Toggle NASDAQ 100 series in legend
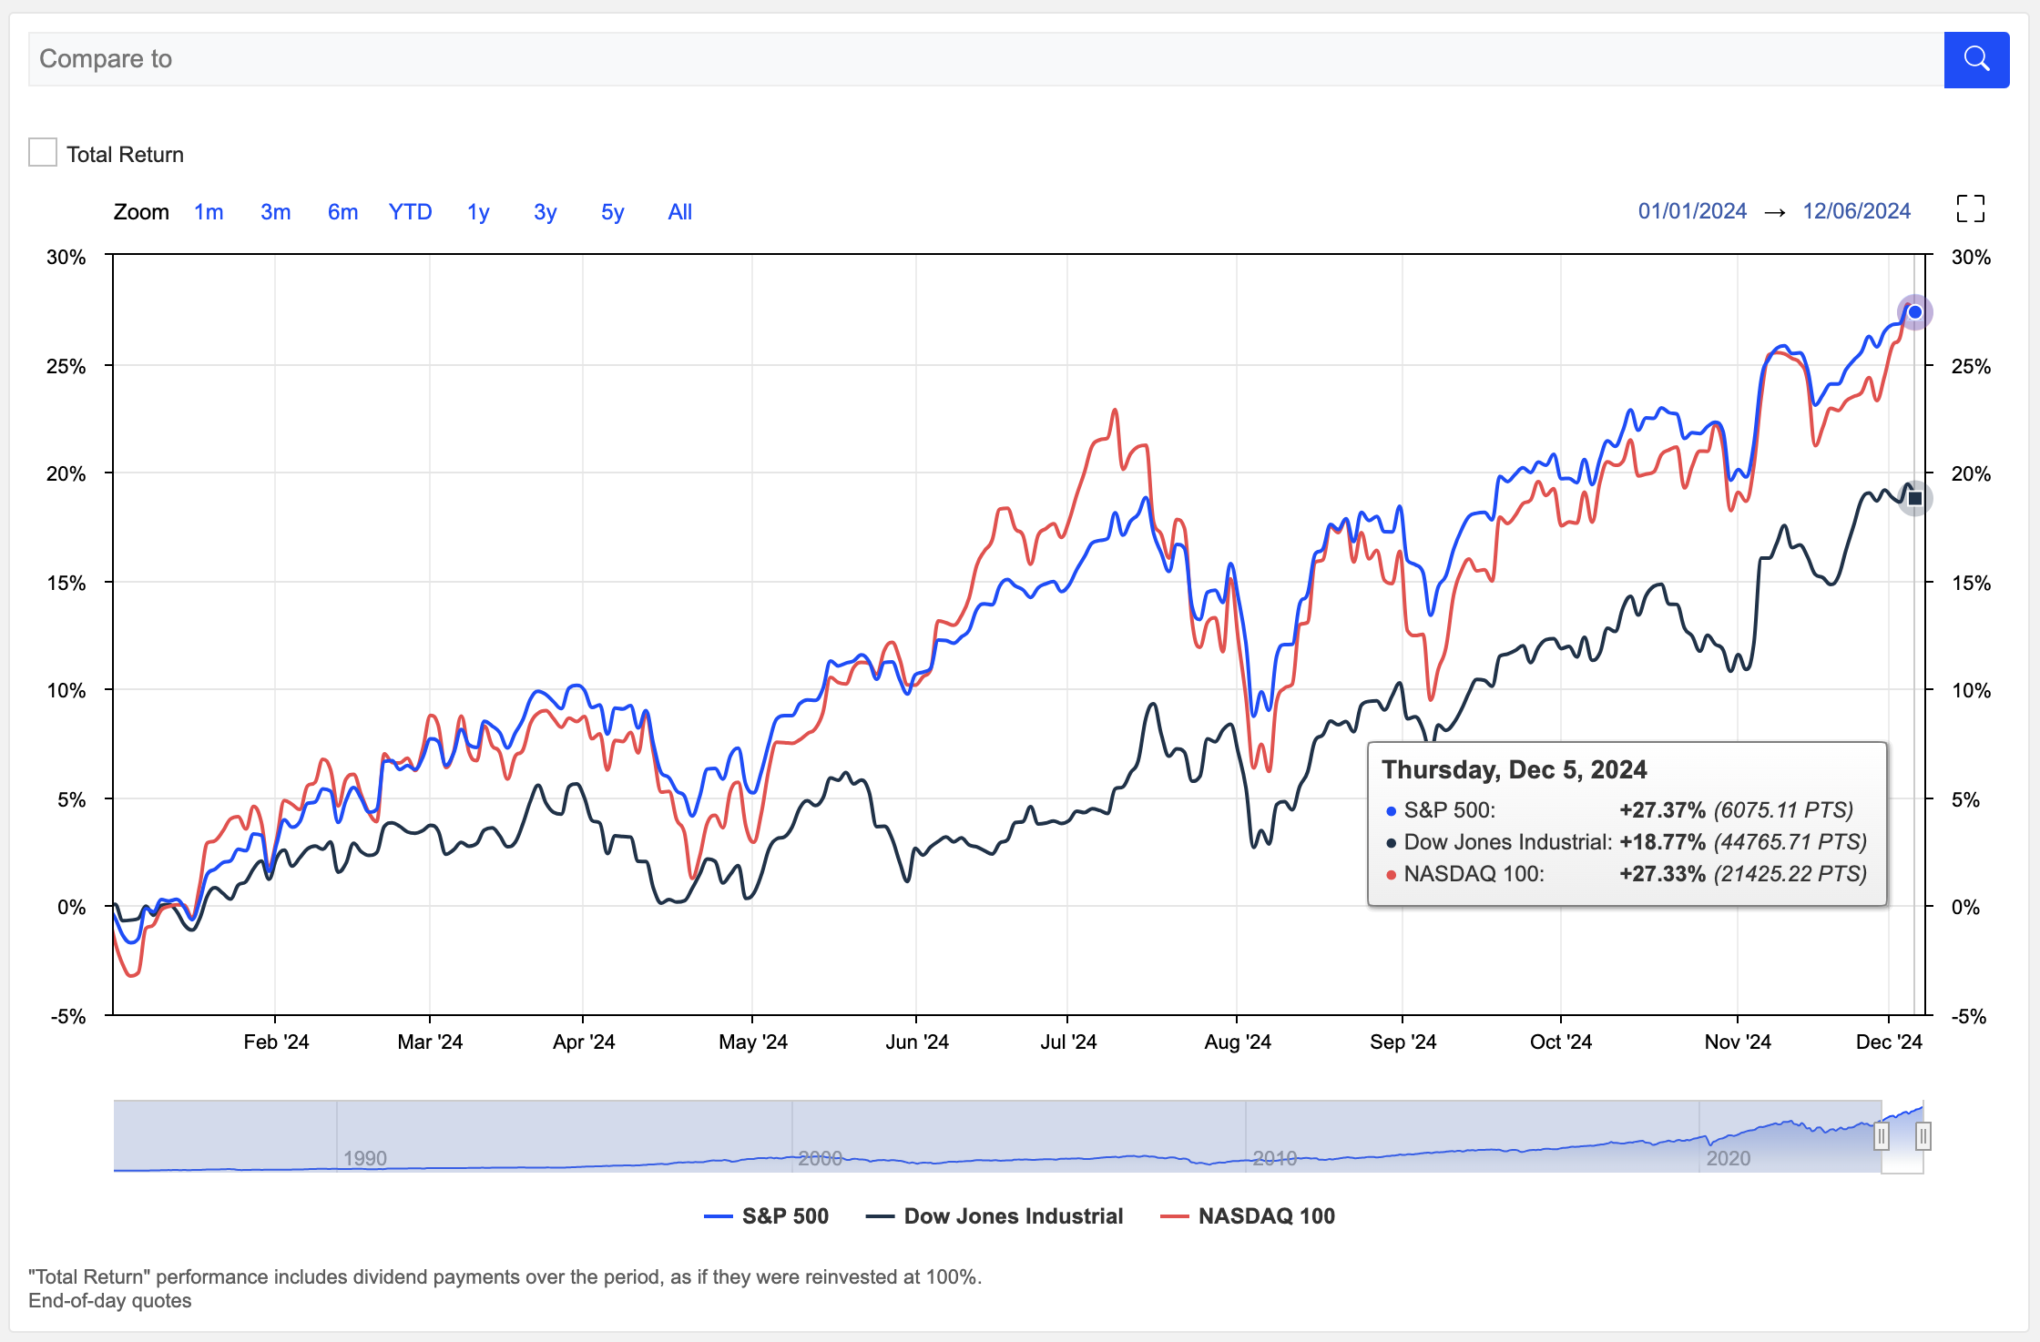Screen dimensions: 2040x1342 [1247, 1216]
